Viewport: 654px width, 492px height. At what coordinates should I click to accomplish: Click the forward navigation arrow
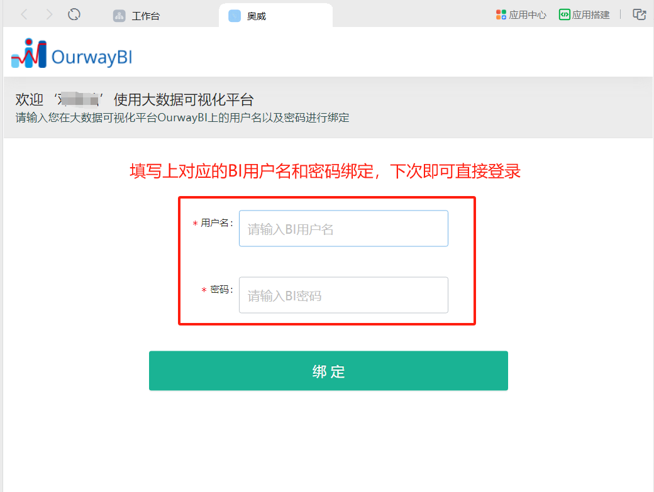click(49, 14)
